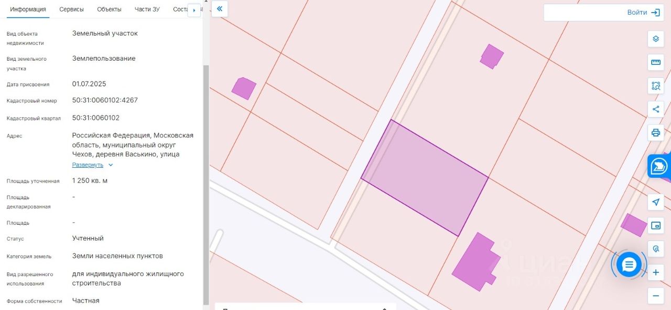Screen dimensions: 671x310
Task: Center map on my location arrow
Action: (x=655, y=202)
